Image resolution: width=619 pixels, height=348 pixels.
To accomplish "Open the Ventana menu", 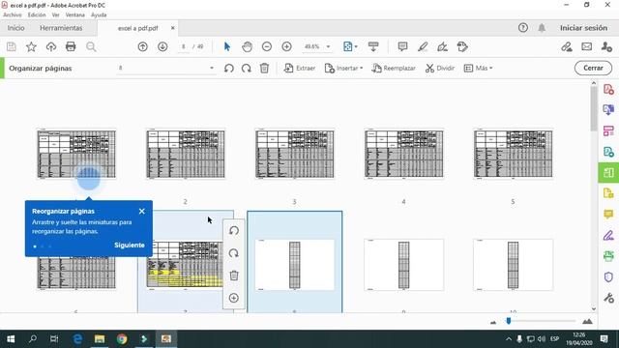I will point(75,14).
